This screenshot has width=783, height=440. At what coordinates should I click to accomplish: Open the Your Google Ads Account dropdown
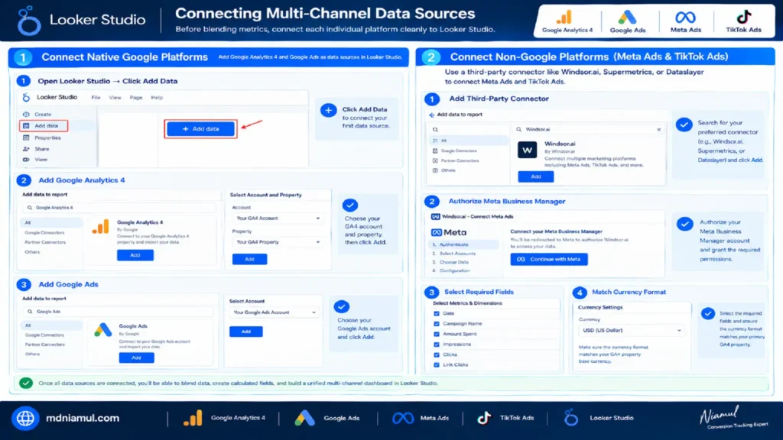pos(275,312)
